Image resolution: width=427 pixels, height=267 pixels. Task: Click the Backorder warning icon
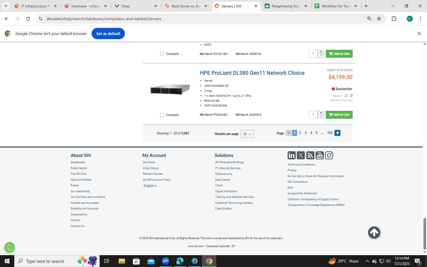pyautogui.click(x=333, y=89)
